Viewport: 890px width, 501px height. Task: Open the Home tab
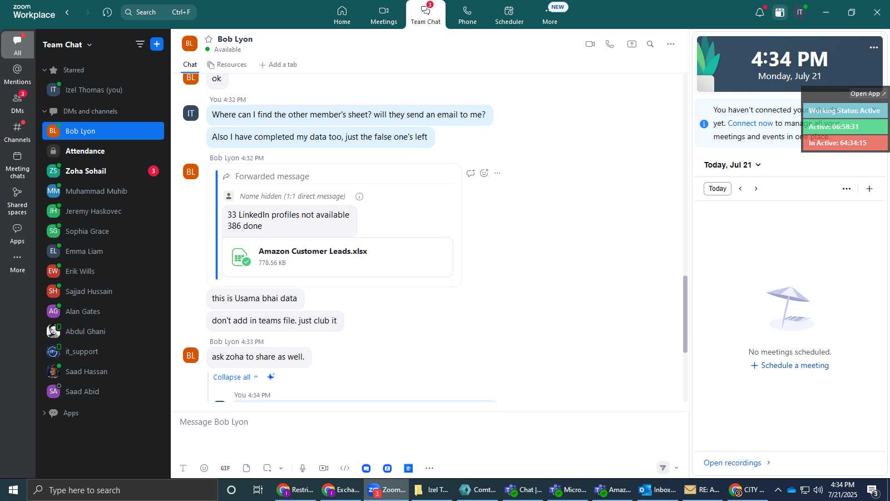click(342, 15)
